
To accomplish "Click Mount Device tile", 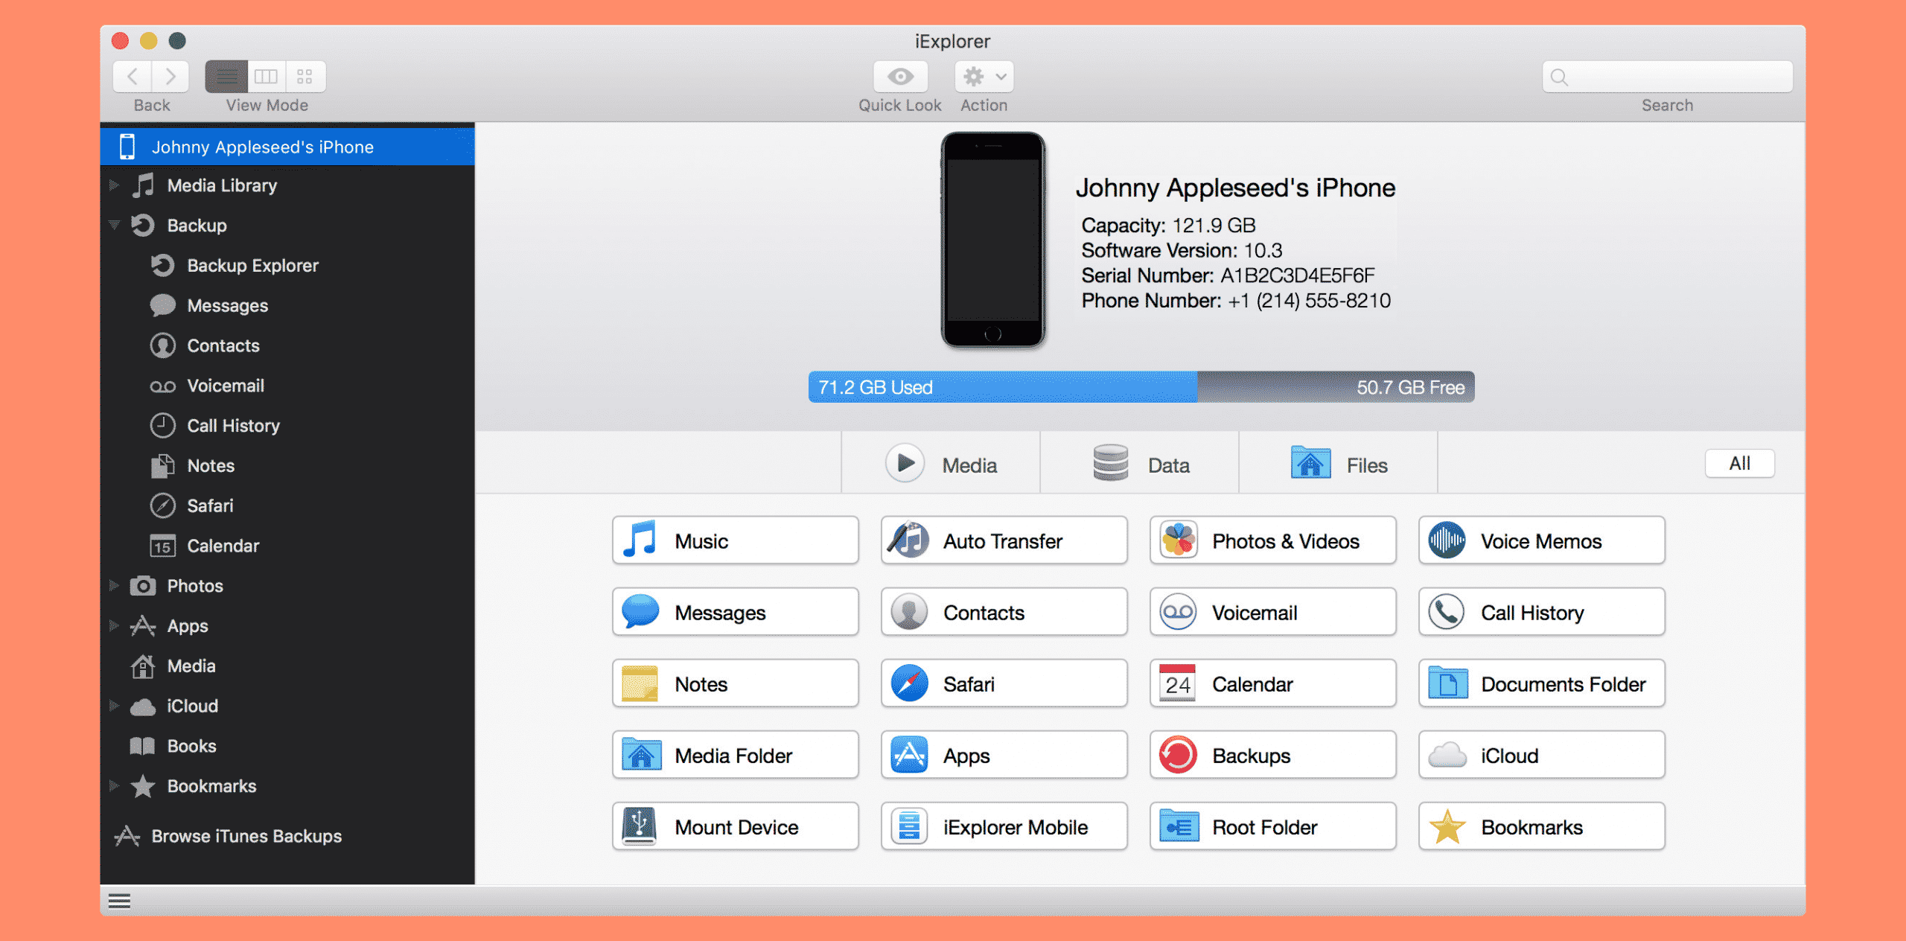I will click(x=735, y=826).
